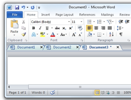The image size is (131, 100).
Task: Toggle Subscript formatting
Action: click(64, 28)
